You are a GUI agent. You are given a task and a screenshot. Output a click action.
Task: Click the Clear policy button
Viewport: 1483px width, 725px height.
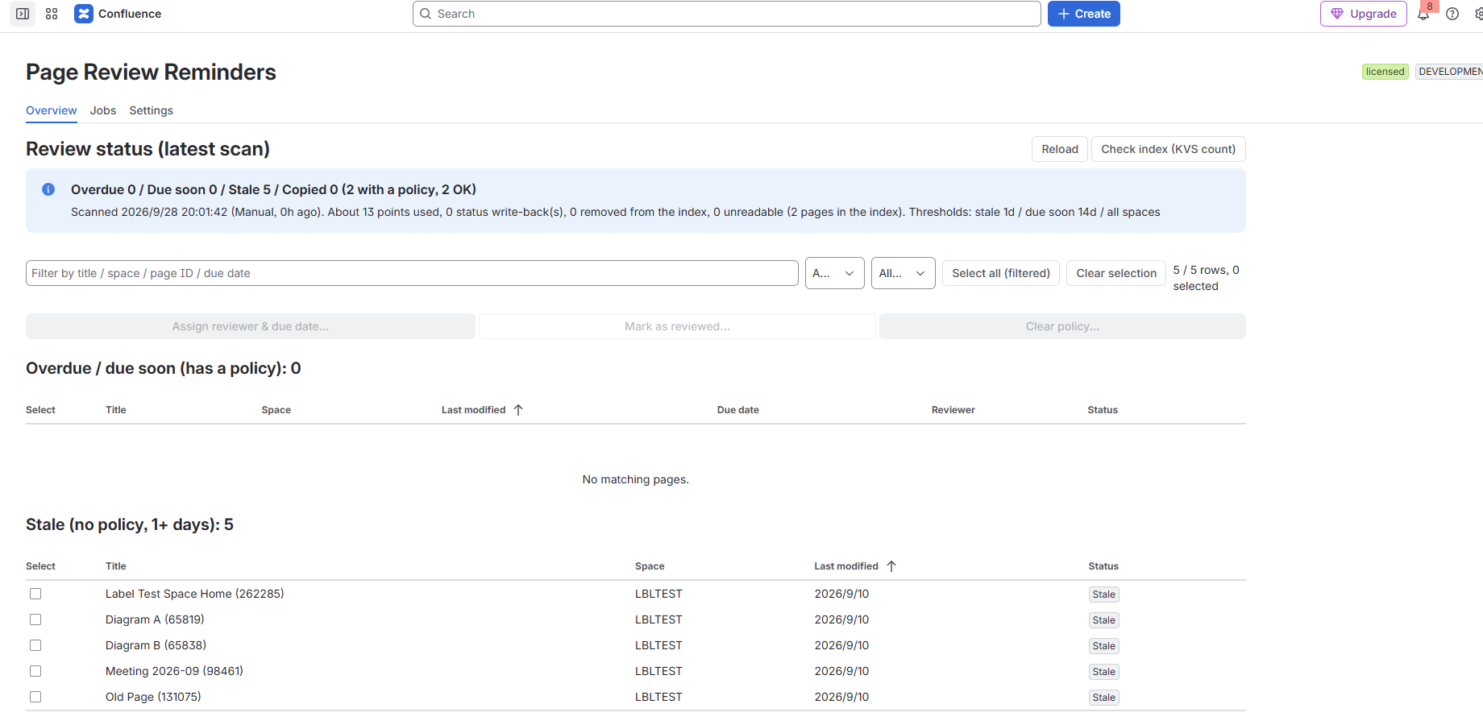click(x=1062, y=326)
